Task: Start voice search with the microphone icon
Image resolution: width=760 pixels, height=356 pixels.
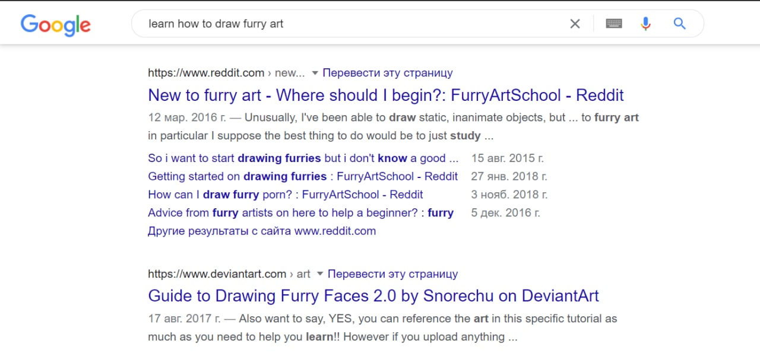Action: [x=646, y=24]
